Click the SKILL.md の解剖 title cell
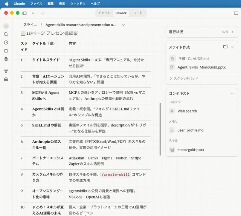This screenshot has width=241, height=216. pyautogui.click(x=47, y=125)
